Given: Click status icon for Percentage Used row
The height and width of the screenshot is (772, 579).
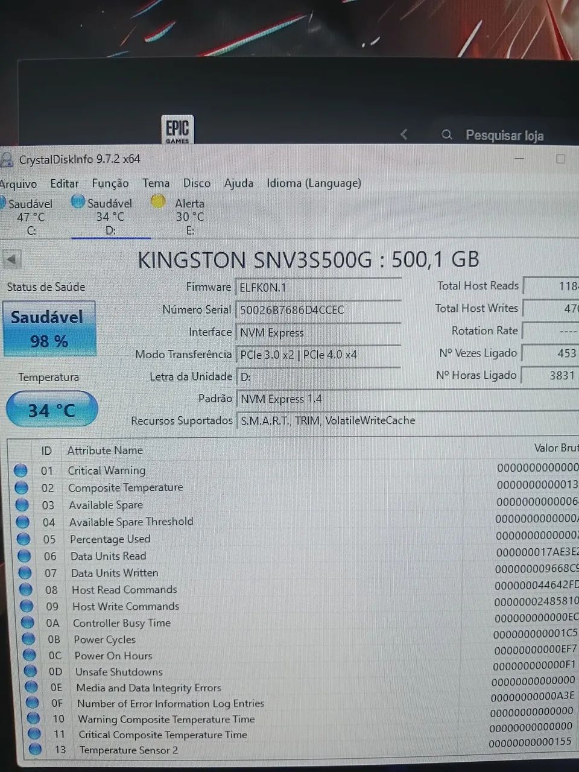Looking at the screenshot, I should tap(24, 539).
